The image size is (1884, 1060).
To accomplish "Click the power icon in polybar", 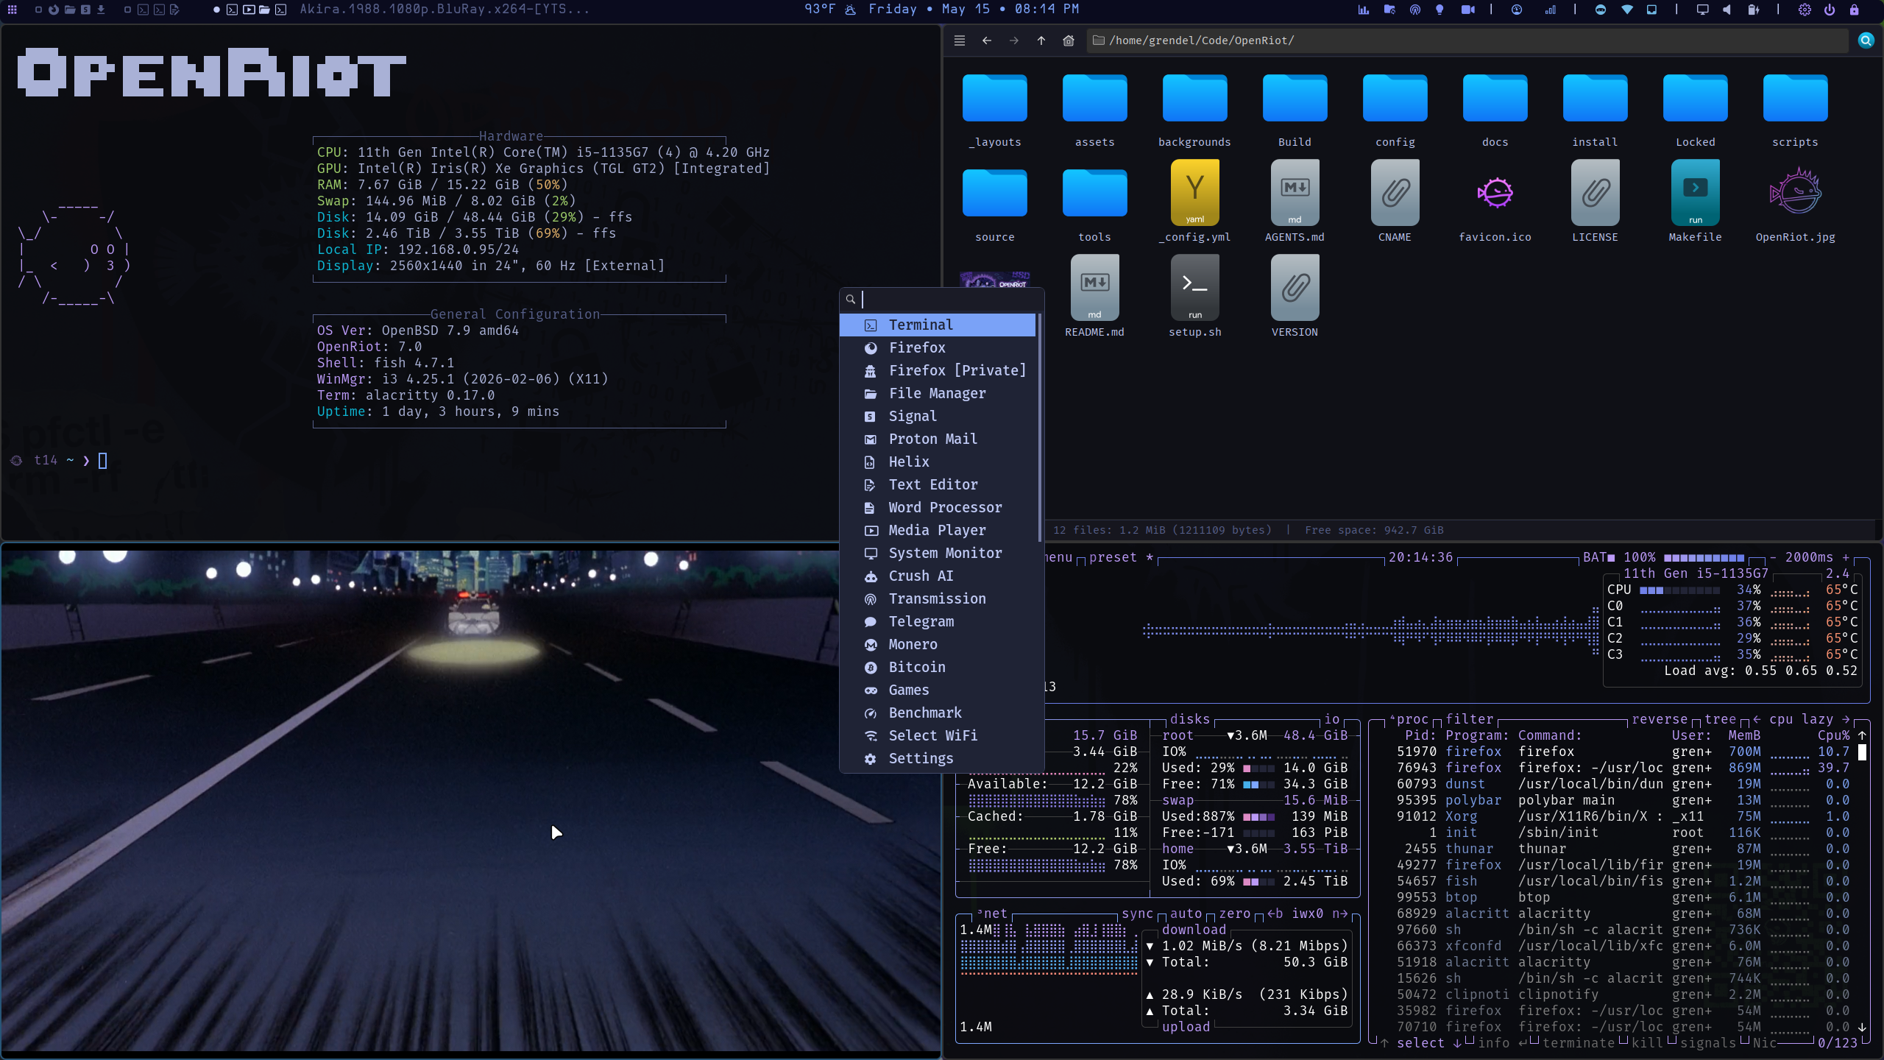I will point(1830,10).
